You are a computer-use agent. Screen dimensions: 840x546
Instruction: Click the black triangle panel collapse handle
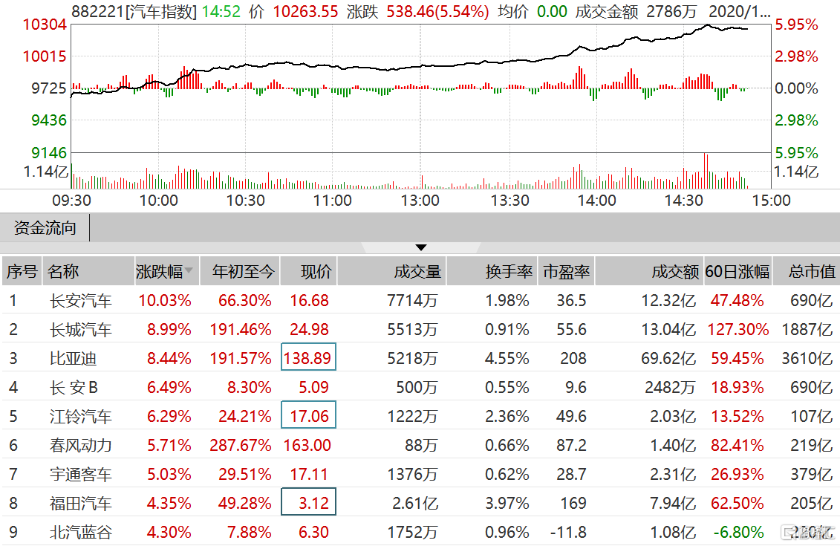click(421, 247)
